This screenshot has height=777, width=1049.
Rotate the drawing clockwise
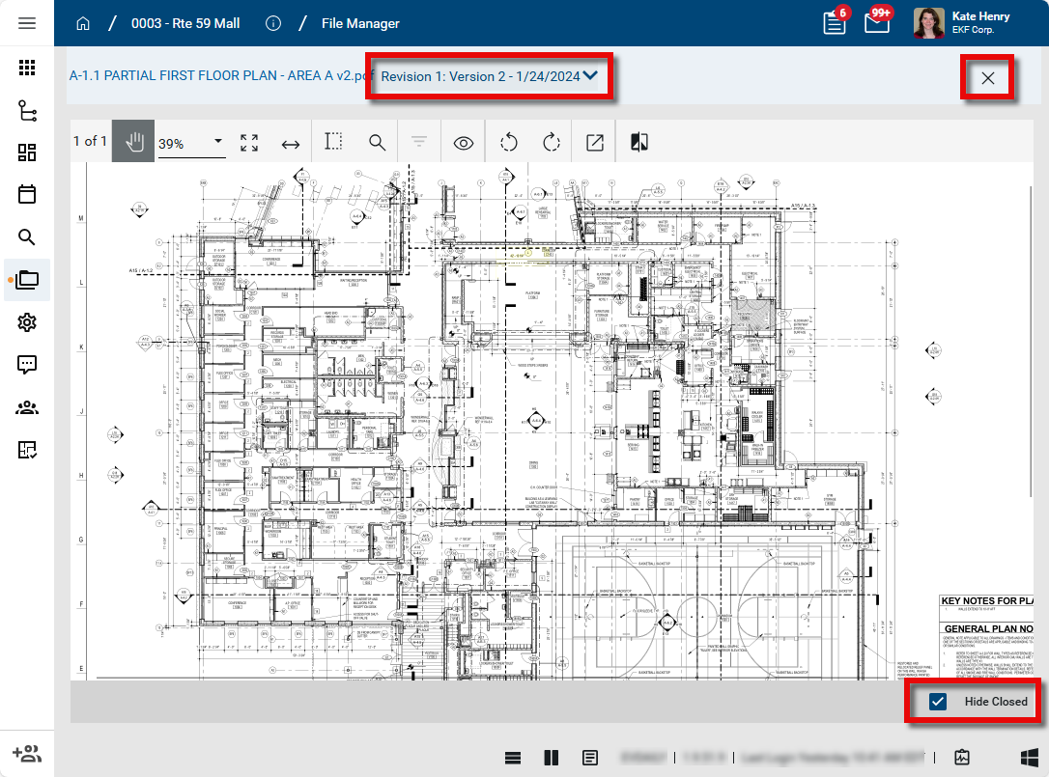click(552, 143)
